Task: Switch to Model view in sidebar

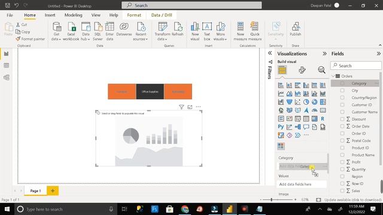Action: 7,78
